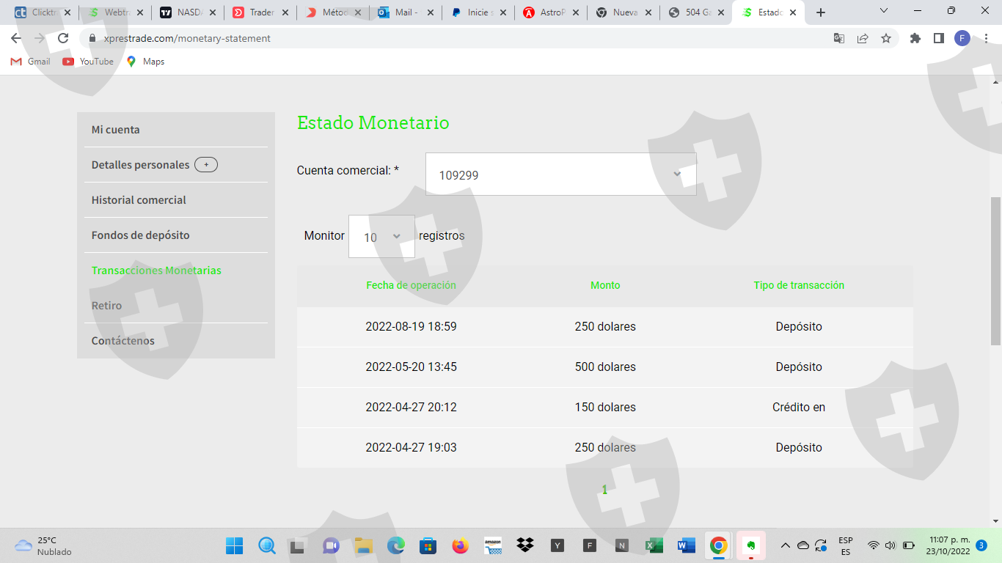Open the Teams Chat taskbar icon
The image size is (1002, 563).
pos(331,545)
